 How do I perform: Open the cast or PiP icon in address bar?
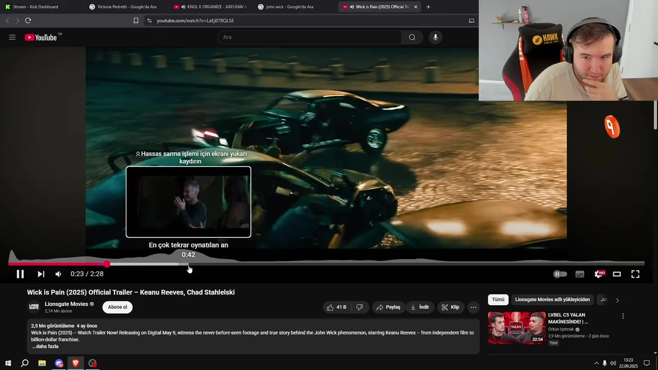(471, 21)
